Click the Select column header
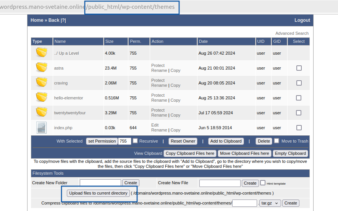Viewport: 338px width, 211px height. 299,41
